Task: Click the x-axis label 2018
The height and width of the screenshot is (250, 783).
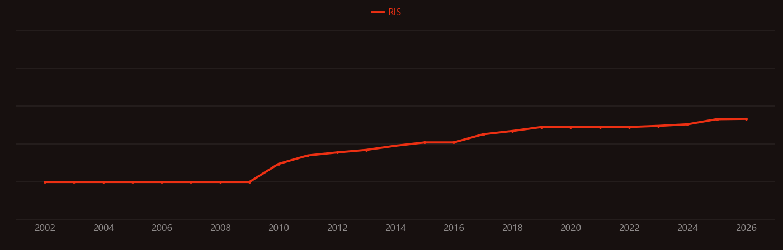Action: point(512,228)
